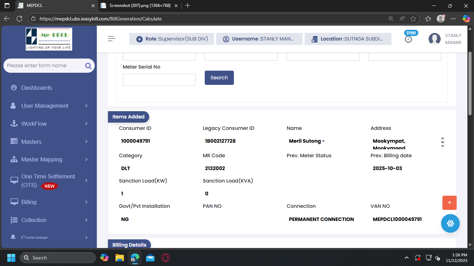The height and width of the screenshot is (266, 474).
Task: Click the taskbar Search box
Action: 58,258
